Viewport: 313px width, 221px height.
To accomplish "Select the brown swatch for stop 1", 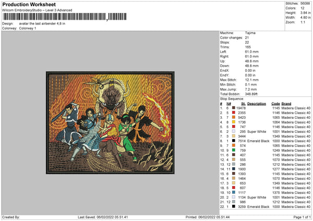I will 234,108.
